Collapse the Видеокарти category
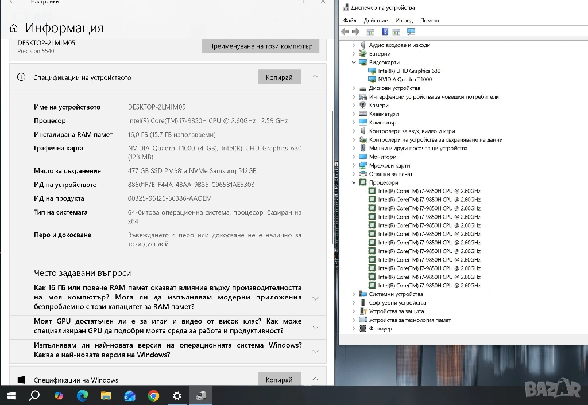 (354, 63)
